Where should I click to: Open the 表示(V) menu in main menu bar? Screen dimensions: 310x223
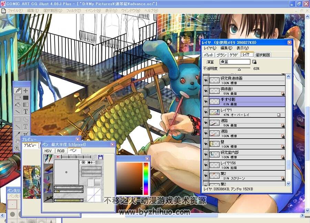[111, 10]
